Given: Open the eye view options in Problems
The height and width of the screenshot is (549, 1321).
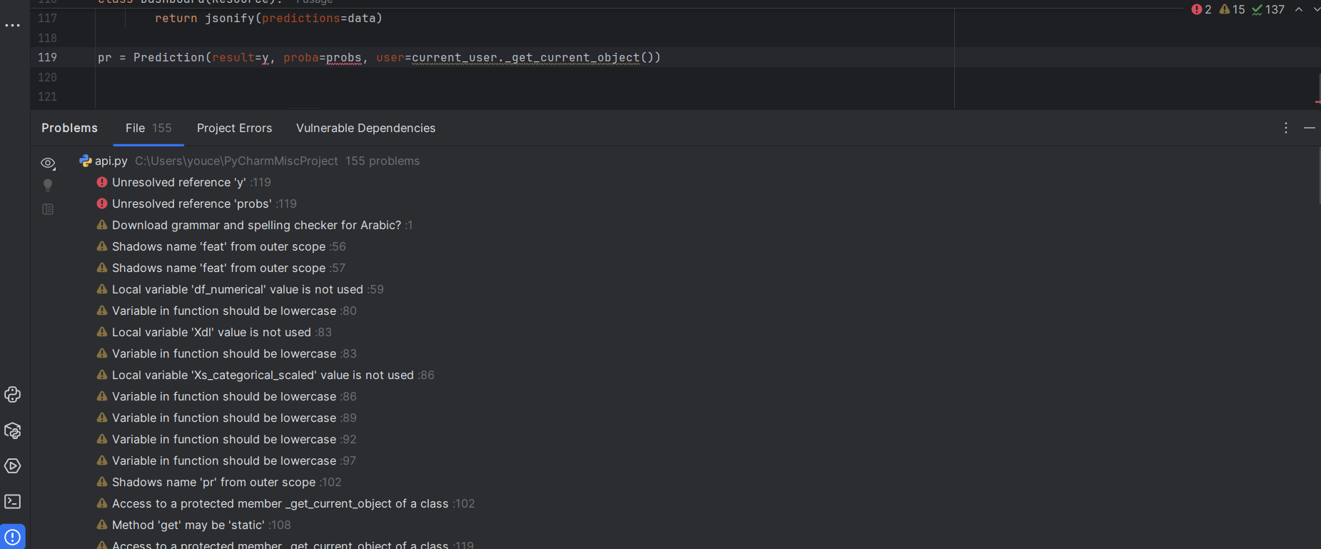Looking at the screenshot, I should (x=48, y=163).
